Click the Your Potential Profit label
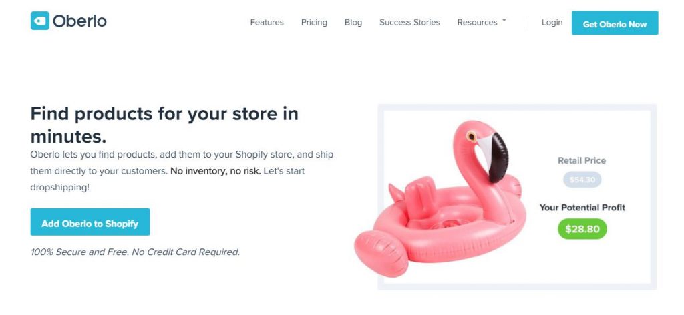 point(582,208)
